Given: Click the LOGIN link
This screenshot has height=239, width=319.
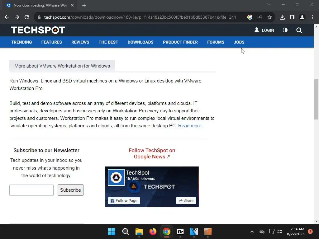Looking at the screenshot, I should click(x=264, y=30).
